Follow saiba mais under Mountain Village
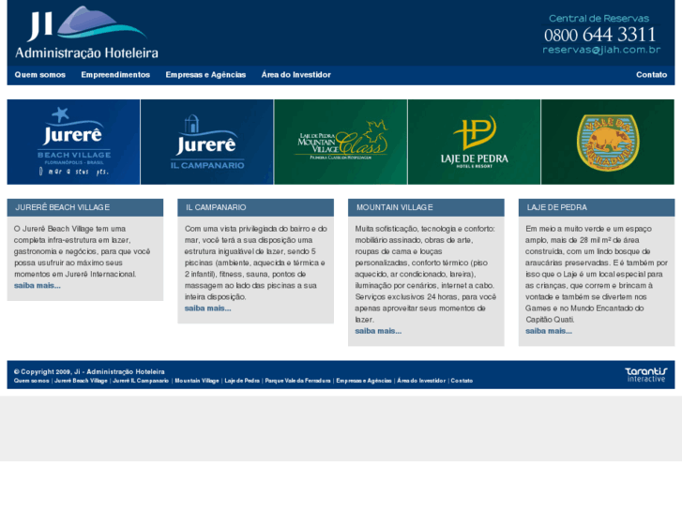 tap(378, 331)
